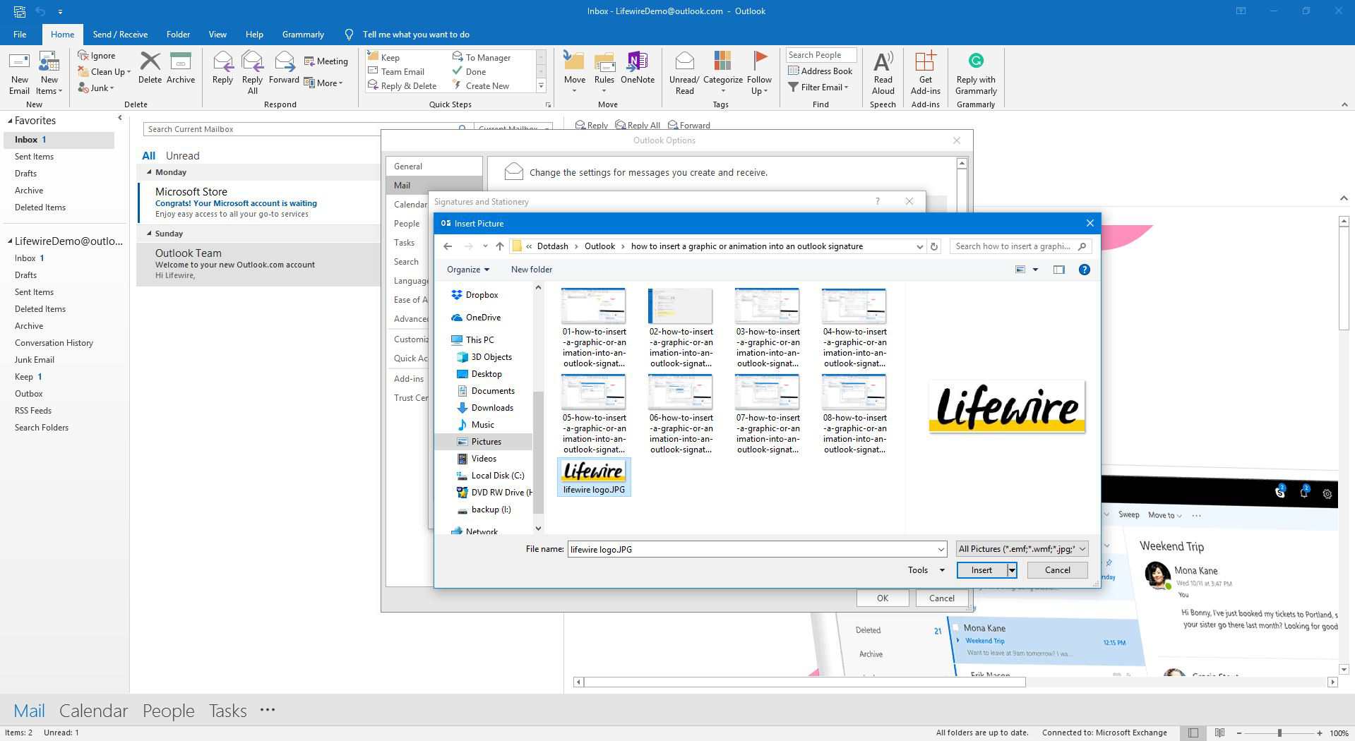The height and width of the screenshot is (741, 1355).
Task: Switch to the View tab
Action: point(217,35)
